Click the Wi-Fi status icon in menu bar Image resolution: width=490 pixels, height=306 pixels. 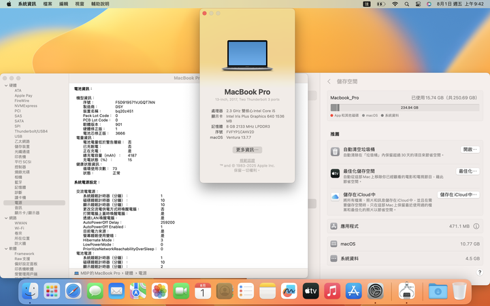(395, 4)
